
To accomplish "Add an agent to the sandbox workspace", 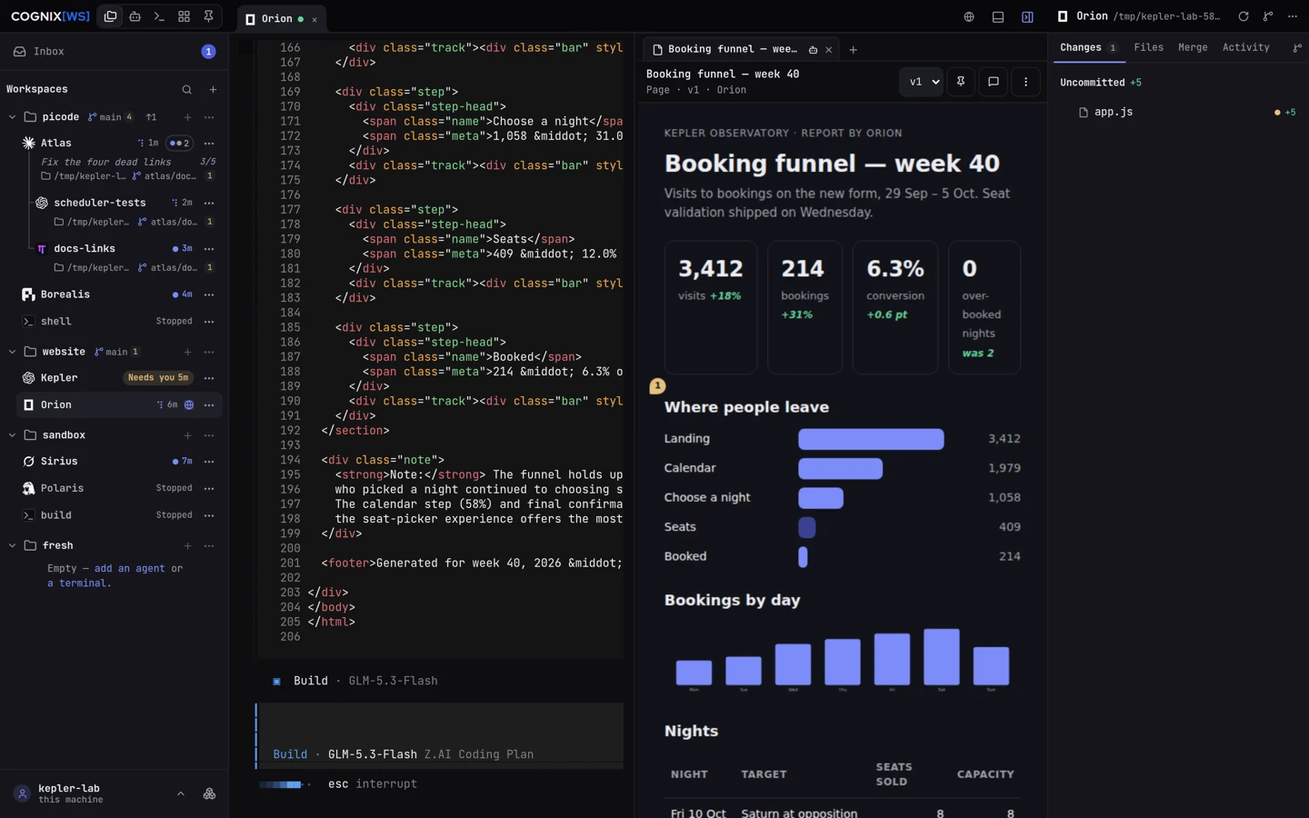I will click(x=187, y=435).
